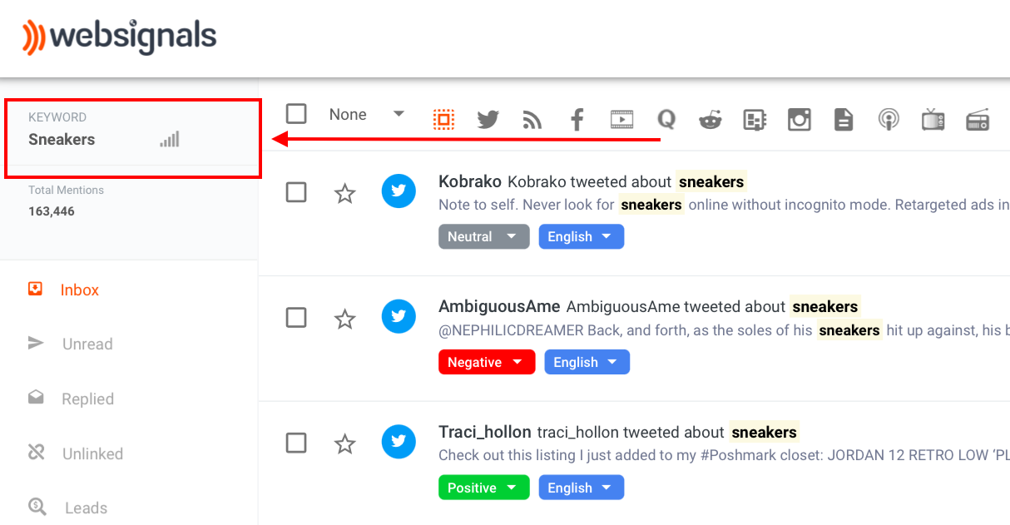This screenshot has height=525, width=1010.
Task: Open Positive sentiment dropdown on Traci_hollon
Action: 484,488
